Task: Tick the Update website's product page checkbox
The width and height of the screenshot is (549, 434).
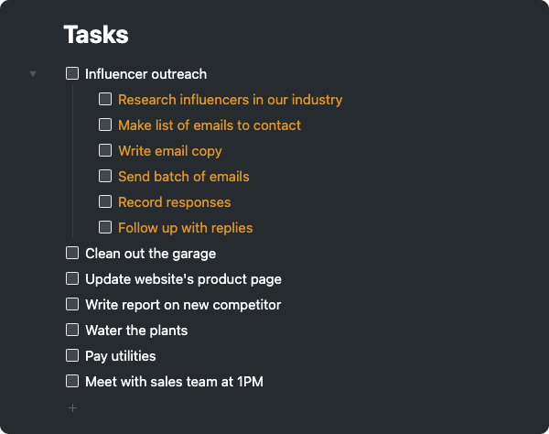Action: point(72,278)
